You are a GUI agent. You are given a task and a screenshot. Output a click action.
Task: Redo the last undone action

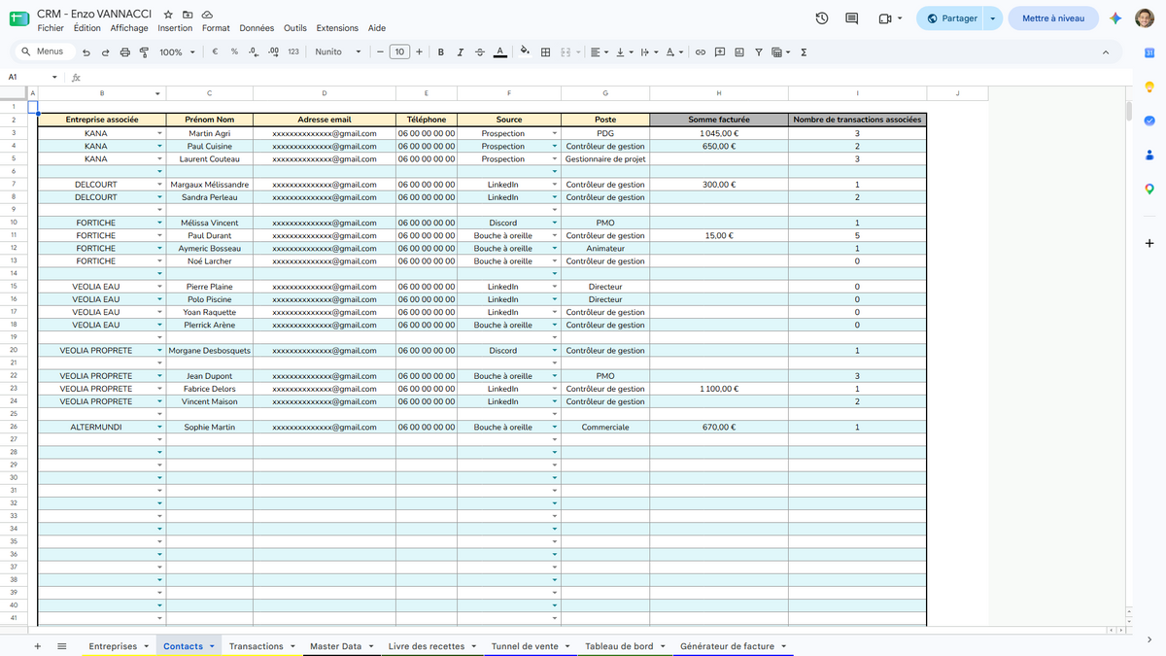[x=105, y=52]
